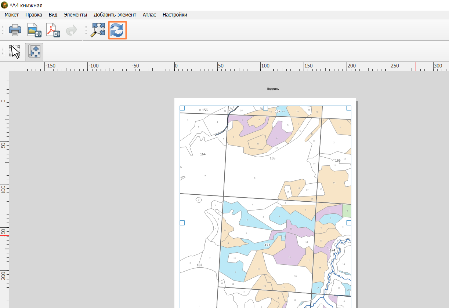Toggle the Move item content tool
Viewport: 449px width, 308px height.
[34, 51]
